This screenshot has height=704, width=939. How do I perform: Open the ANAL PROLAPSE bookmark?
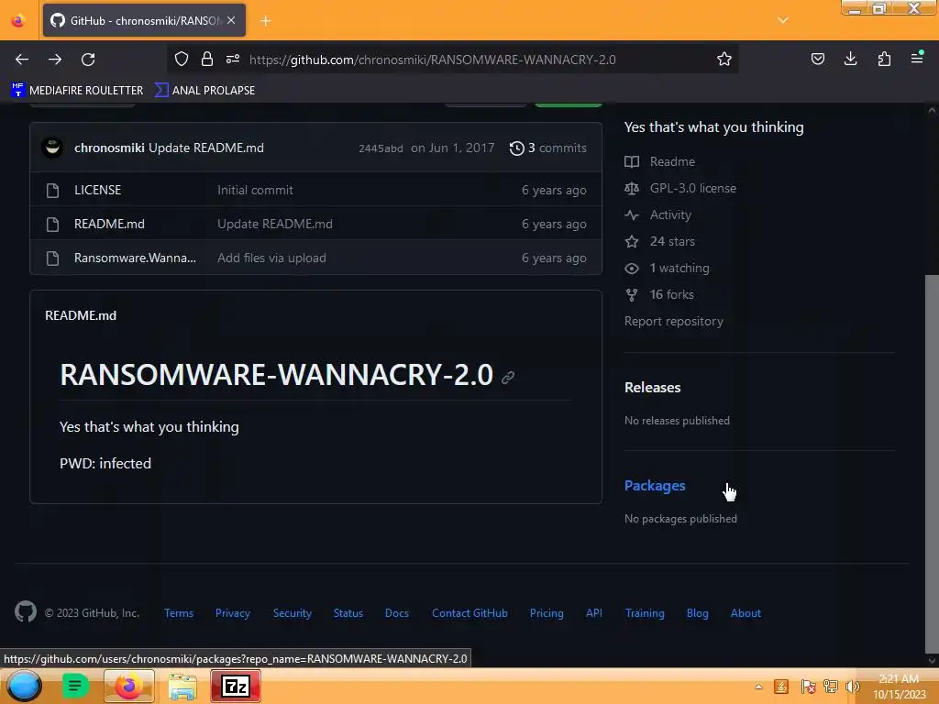pyautogui.click(x=204, y=91)
